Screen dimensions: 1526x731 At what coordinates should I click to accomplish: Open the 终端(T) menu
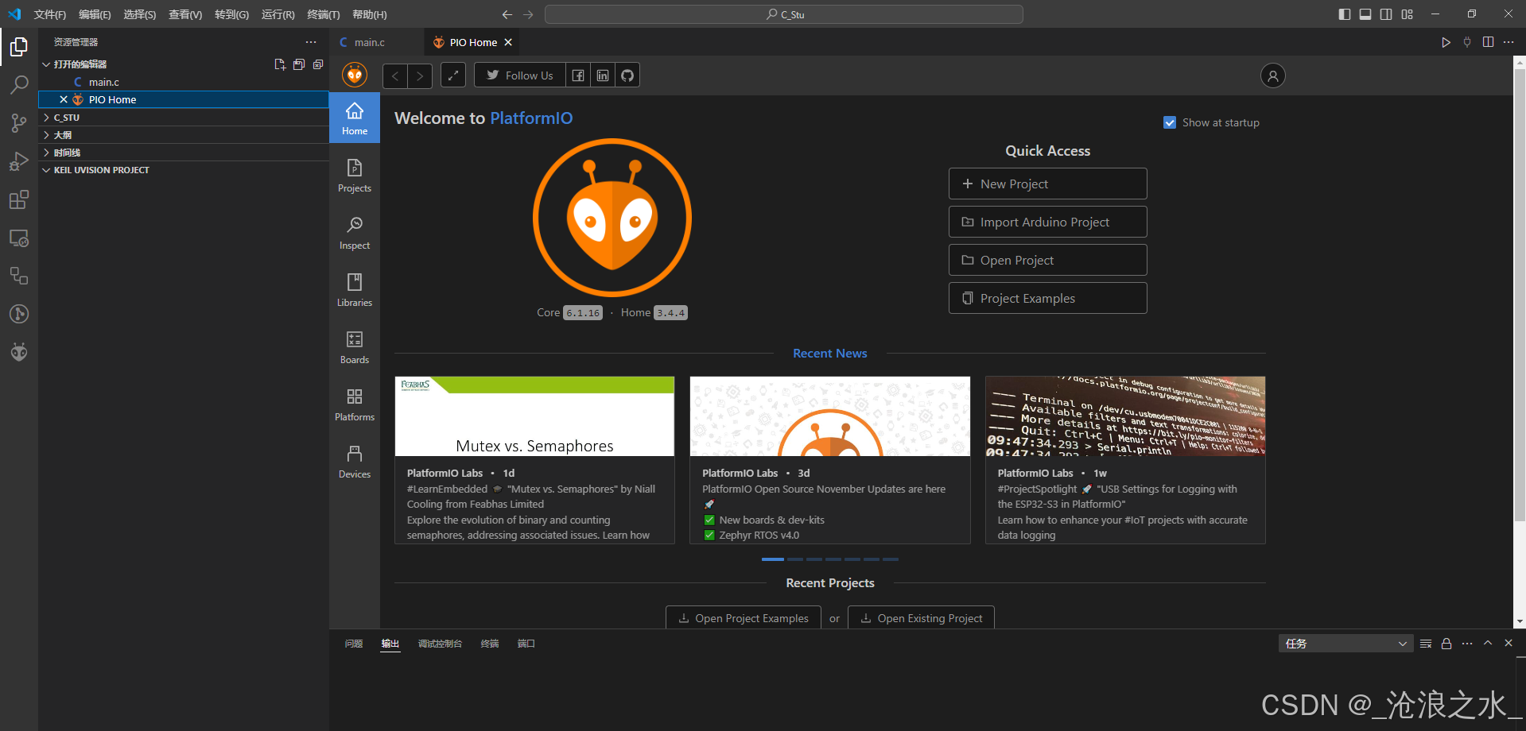[x=323, y=14]
